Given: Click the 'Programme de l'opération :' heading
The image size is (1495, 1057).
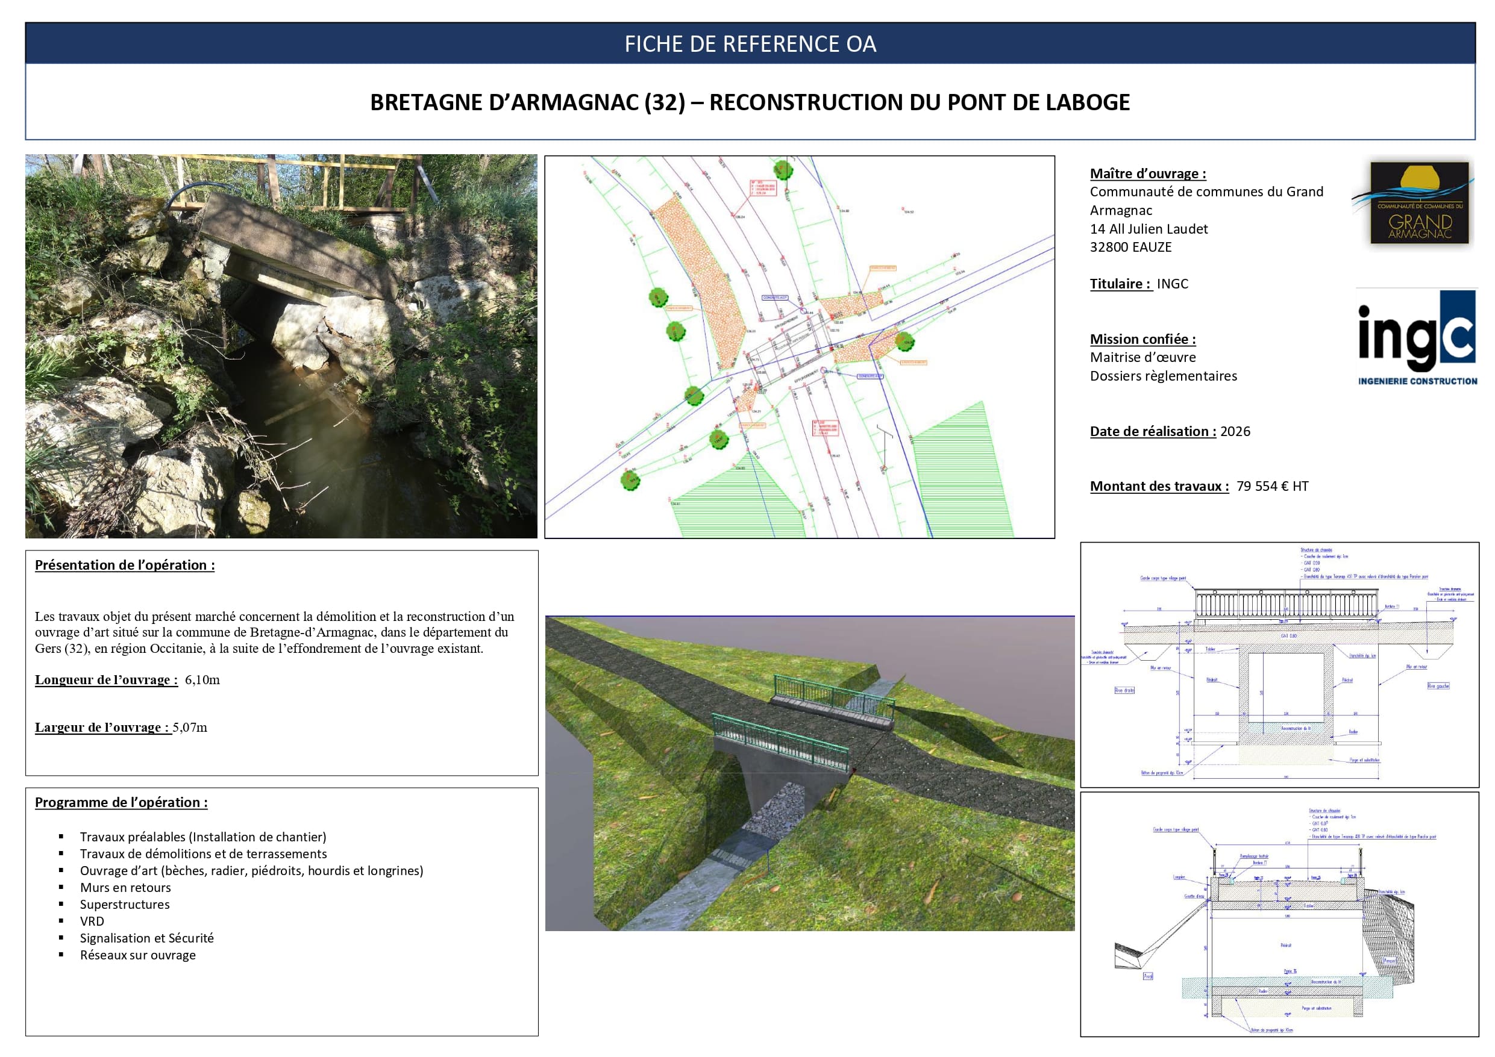Looking at the screenshot, I should pos(122,802).
